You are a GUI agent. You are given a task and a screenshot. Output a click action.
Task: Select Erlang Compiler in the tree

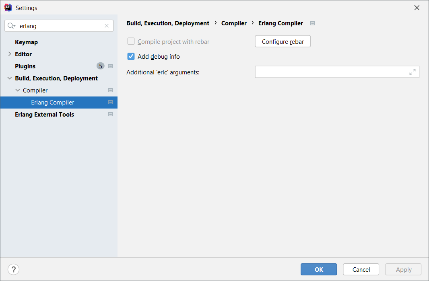point(59,102)
